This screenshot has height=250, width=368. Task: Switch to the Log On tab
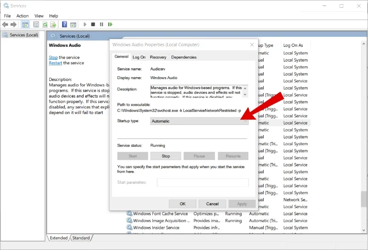tap(139, 57)
